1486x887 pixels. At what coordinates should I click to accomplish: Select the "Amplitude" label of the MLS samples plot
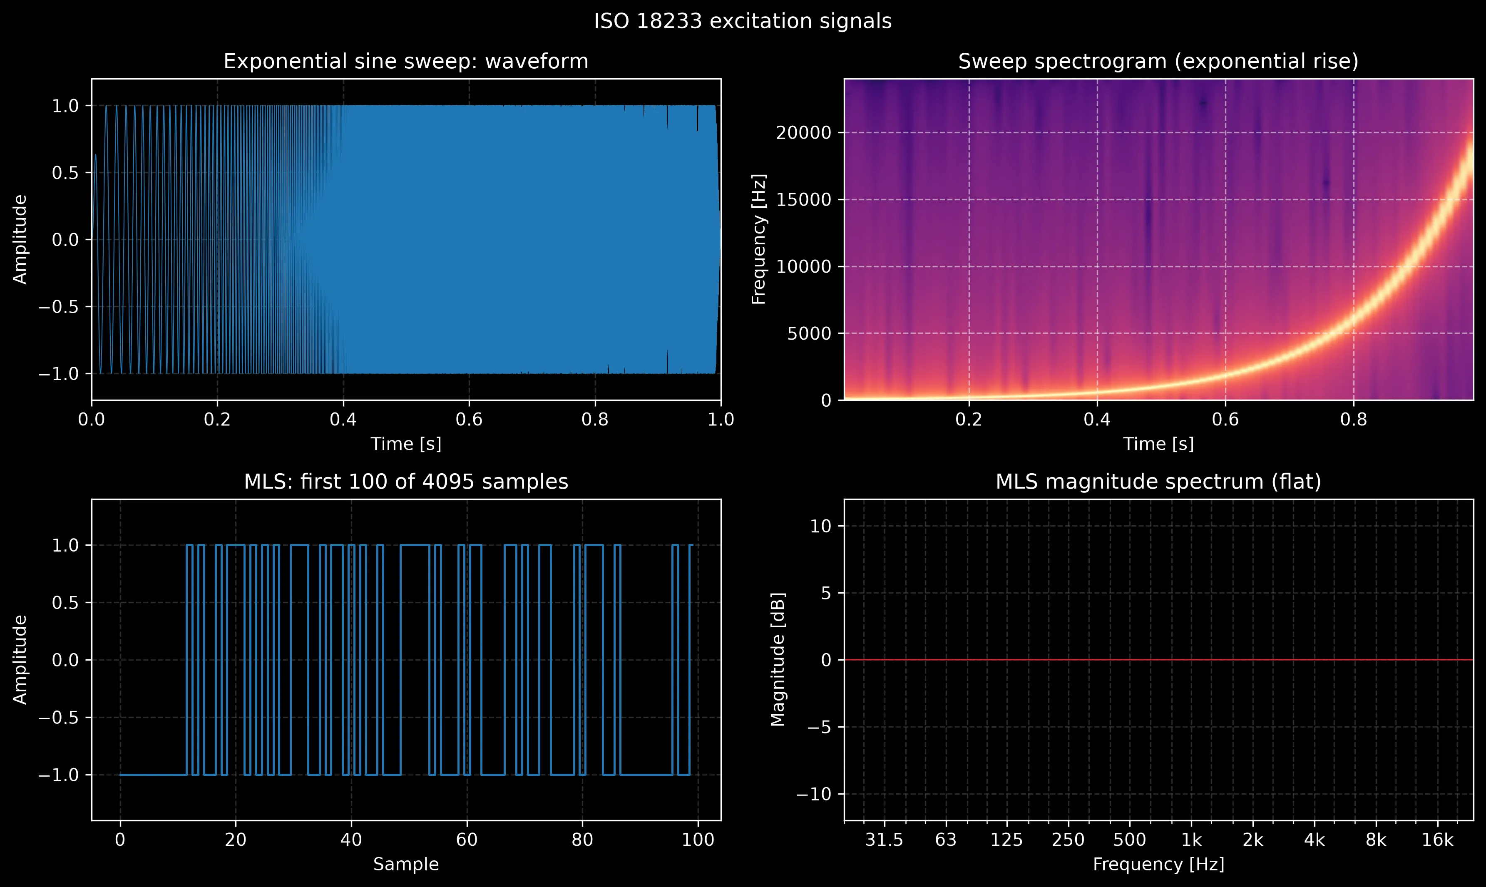pyautogui.click(x=20, y=660)
